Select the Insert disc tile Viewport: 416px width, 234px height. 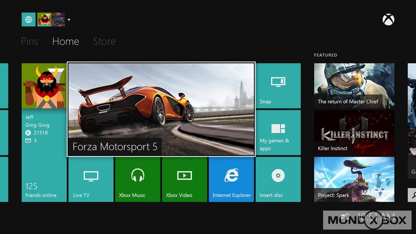click(x=278, y=179)
